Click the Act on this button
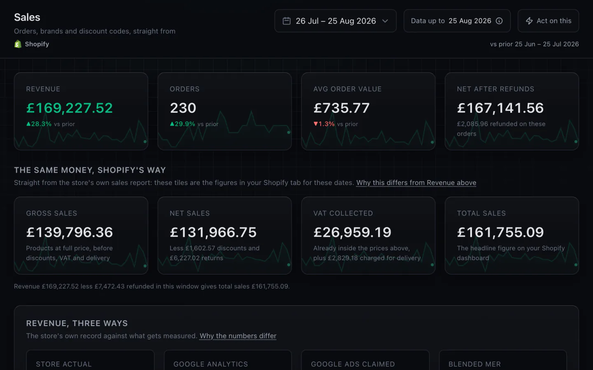Viewport: 593px width, 370px height. (548, 21)
